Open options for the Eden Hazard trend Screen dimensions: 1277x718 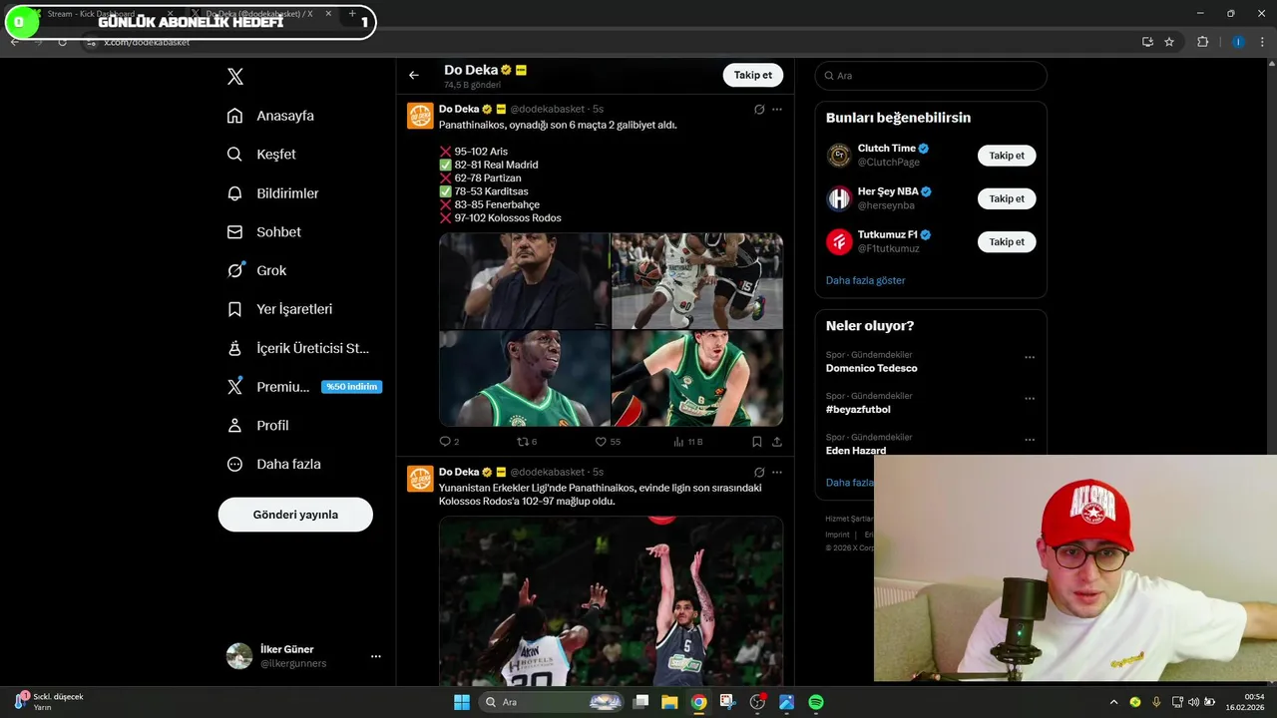pos(1030,440)
